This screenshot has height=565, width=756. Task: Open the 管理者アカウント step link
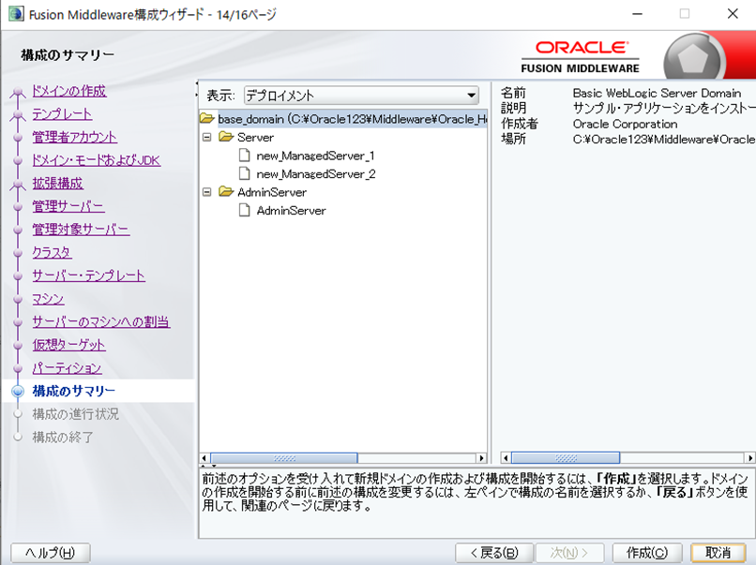(75, 137)
